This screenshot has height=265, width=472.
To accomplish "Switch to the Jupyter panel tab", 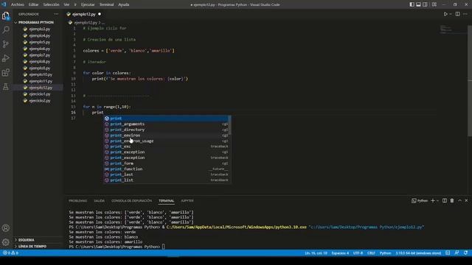I will [x=187, y=201].
